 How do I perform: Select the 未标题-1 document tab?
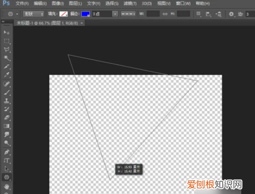coord(47,23)
